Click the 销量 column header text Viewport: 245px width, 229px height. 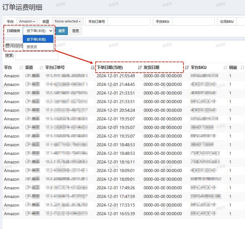click(233, 68)
